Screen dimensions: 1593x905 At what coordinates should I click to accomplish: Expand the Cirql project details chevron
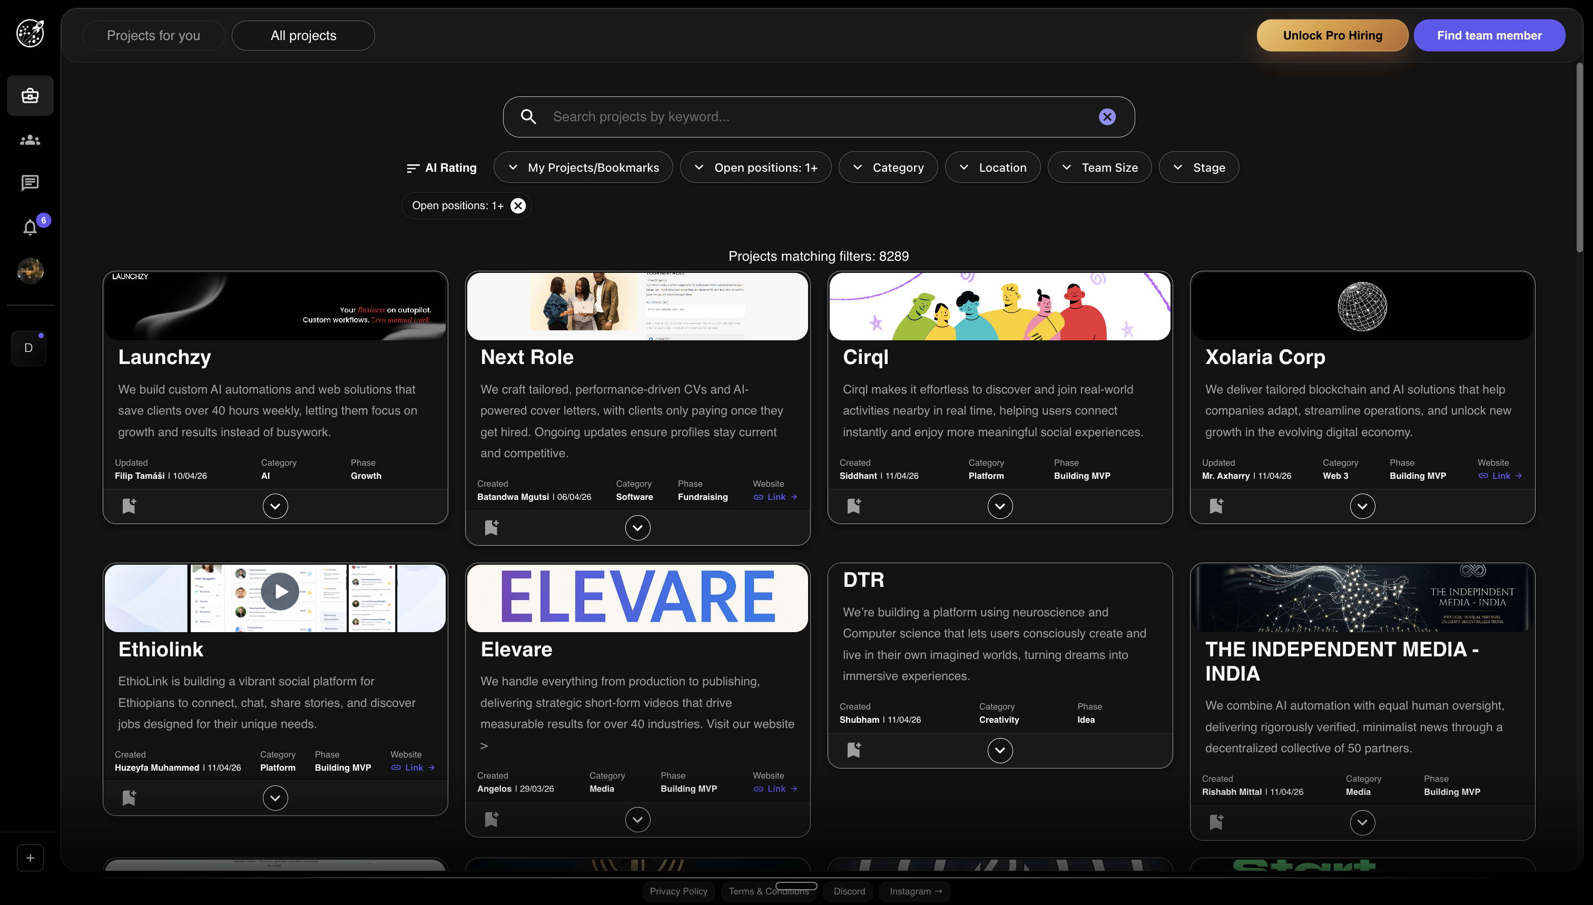point(999,505)
